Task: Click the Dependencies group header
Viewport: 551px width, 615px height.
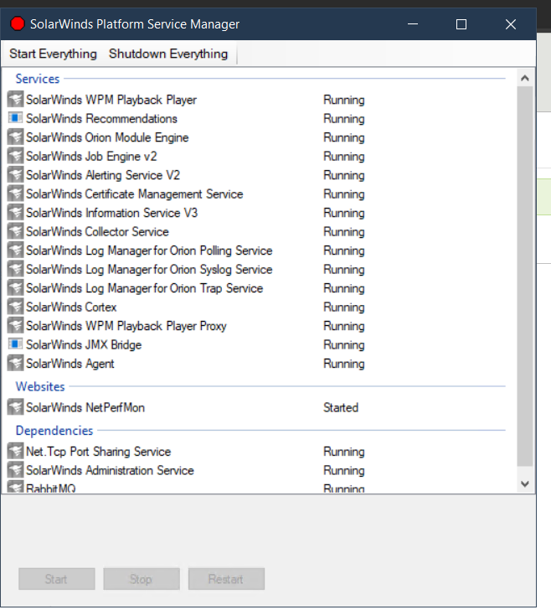Action: click(54, 431)
